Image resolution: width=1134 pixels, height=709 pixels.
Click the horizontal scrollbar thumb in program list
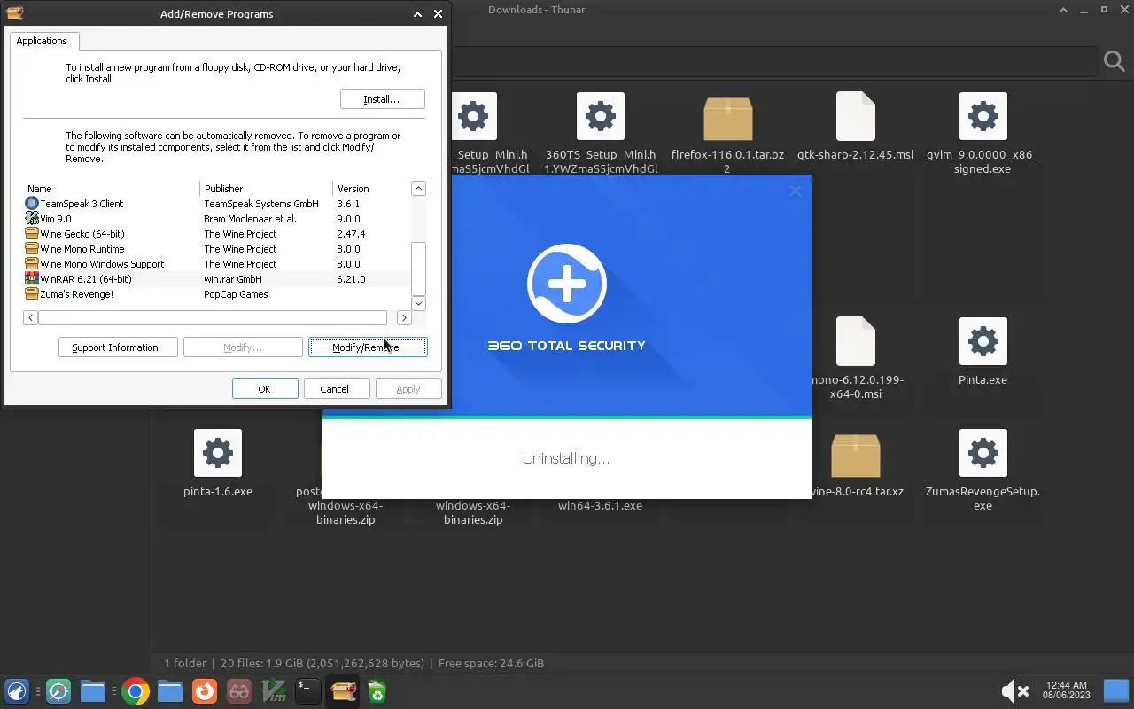(213, 317)
